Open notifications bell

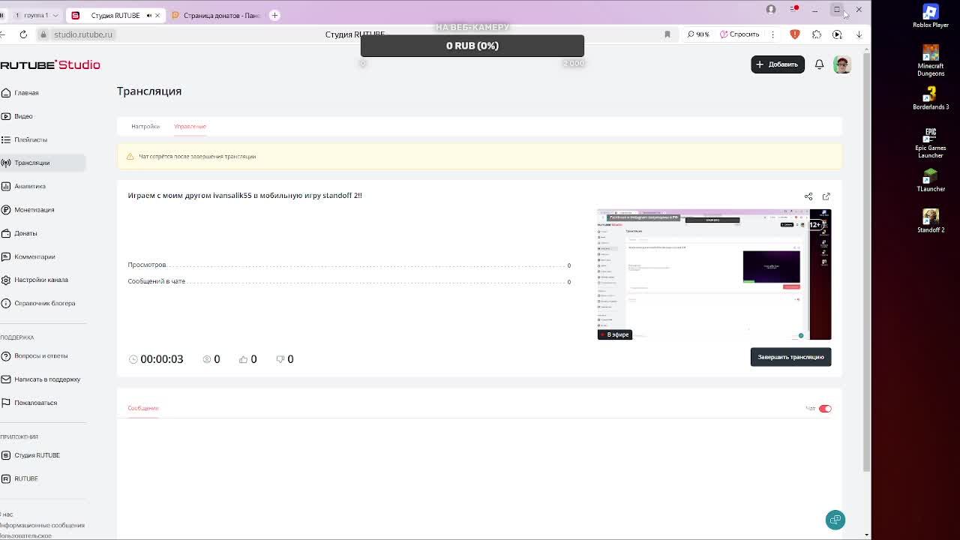point(819,64)
